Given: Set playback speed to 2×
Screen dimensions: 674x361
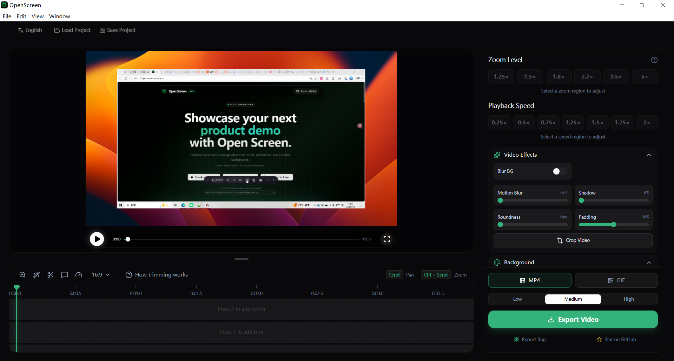Looking at the screenshot, I should coord(647,123).
